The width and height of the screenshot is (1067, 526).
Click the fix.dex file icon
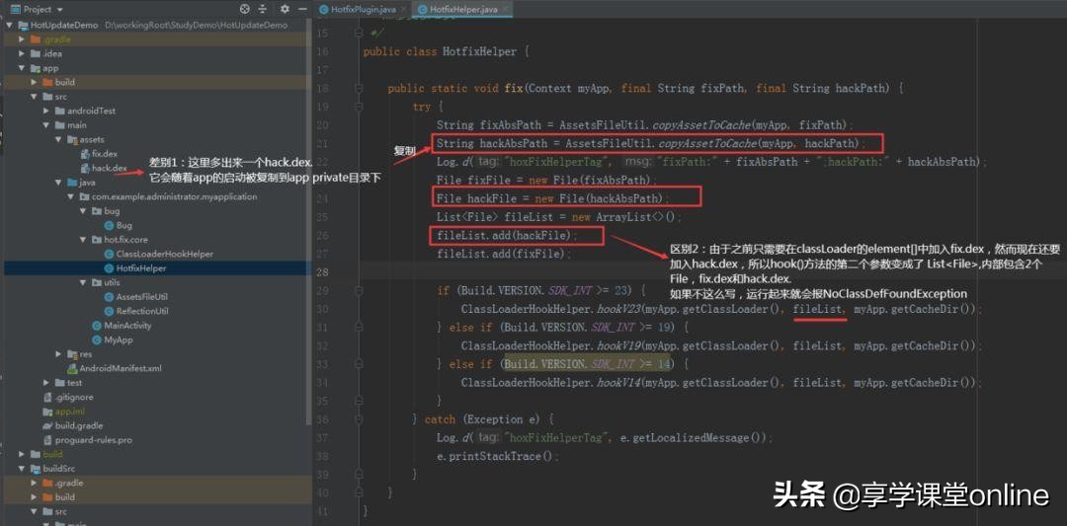(85, 154)
